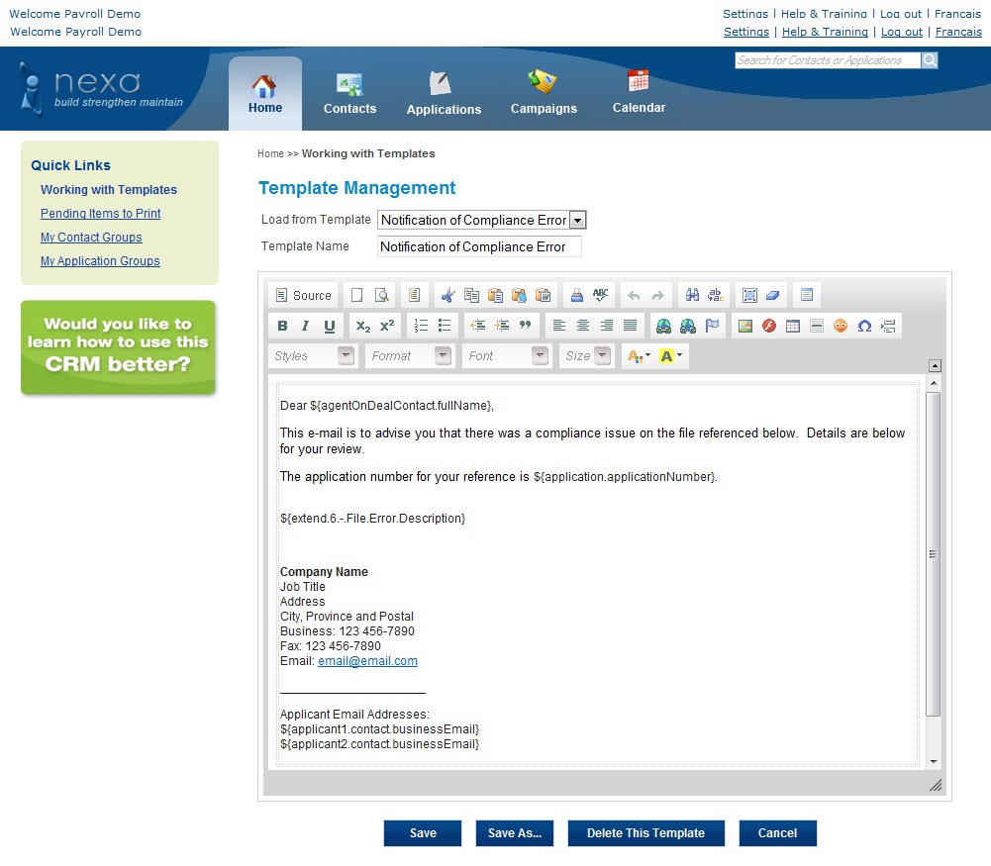This screenshot has width=991, height=866.
Task: Toggle Source view in the editor
Action: point(304,295)
